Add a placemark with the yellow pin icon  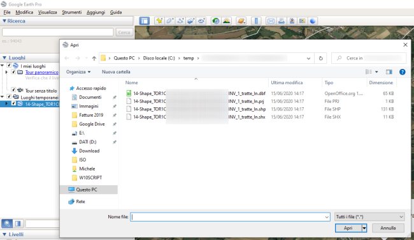(159, 21)
